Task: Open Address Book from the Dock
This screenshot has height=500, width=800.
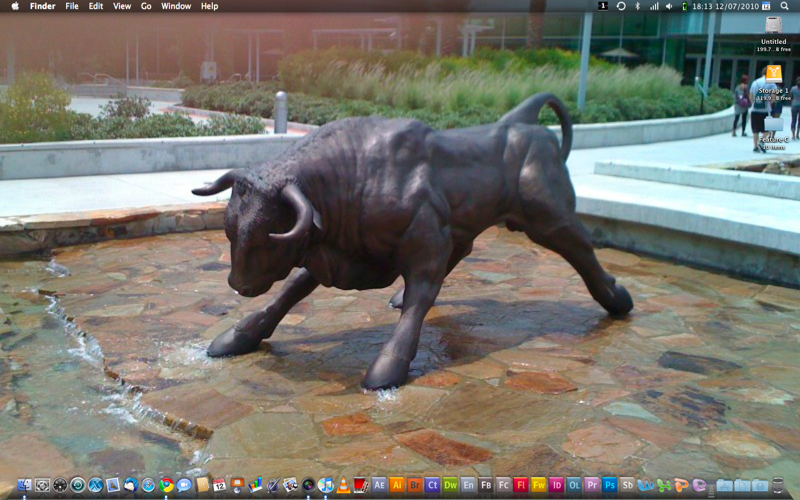Action: [x=202, y=485]
